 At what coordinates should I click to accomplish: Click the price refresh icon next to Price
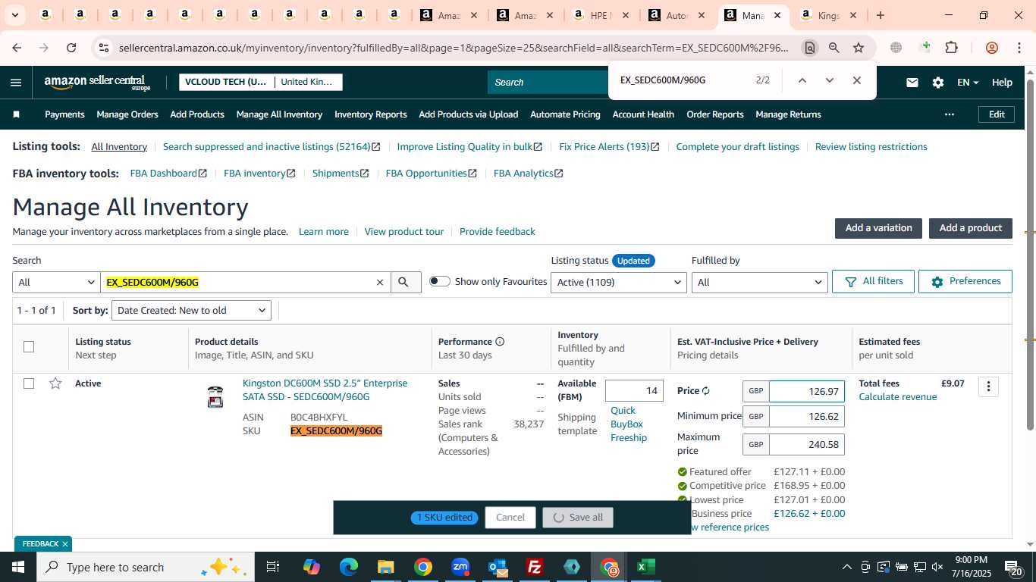point(706,391)
